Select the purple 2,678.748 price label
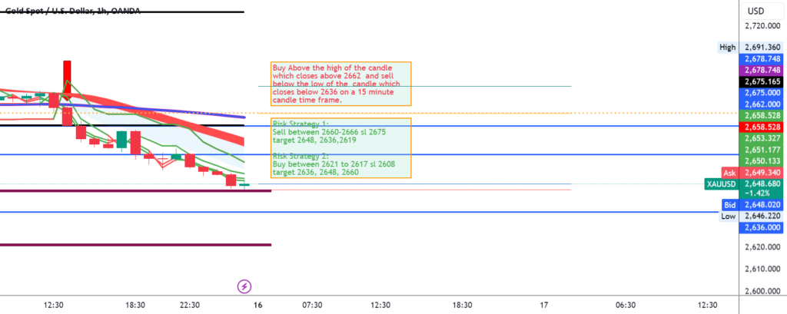787x314 pixels. click(759, 69)
